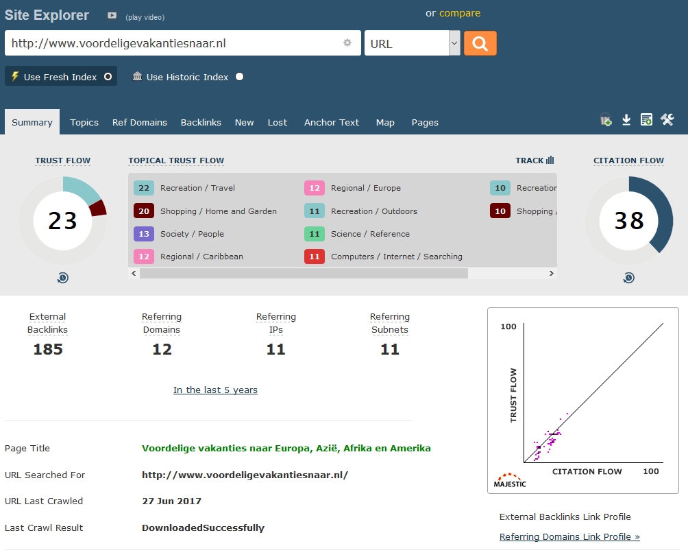The width and height of the screenshot is (688, 557).
Task: Click the TRUST FLOW heading
Action: [63, 161]
